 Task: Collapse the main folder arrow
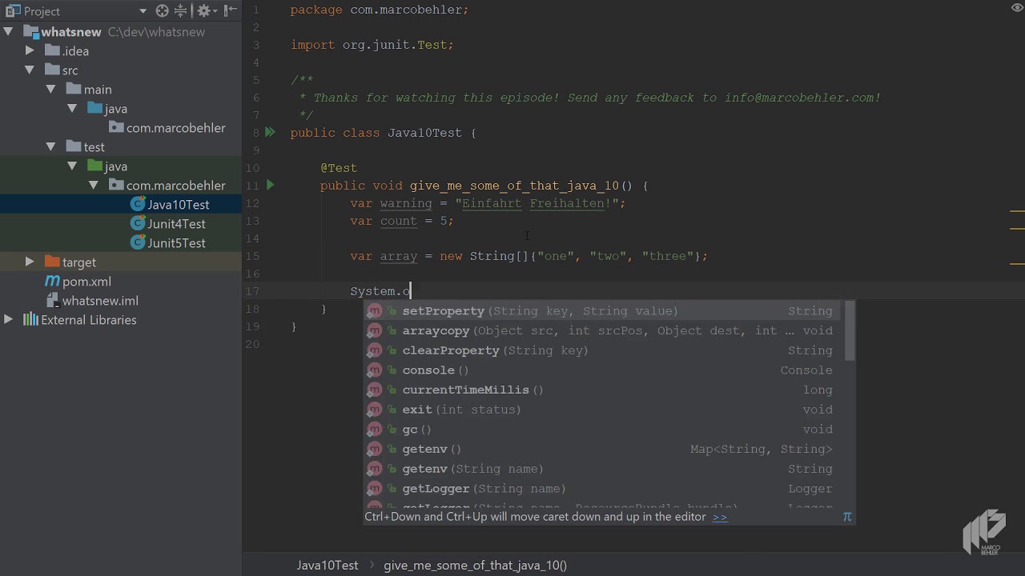pos(50,89)
